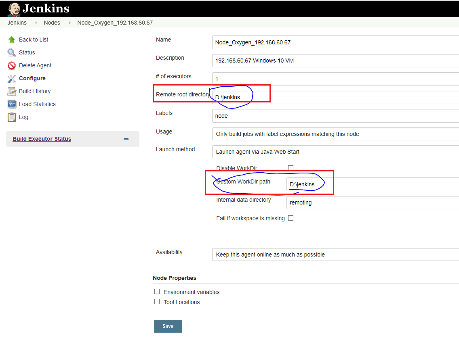Toggle Fail if workspace is missing checkbox
459x340 pixels.
(x=291, y=218)
